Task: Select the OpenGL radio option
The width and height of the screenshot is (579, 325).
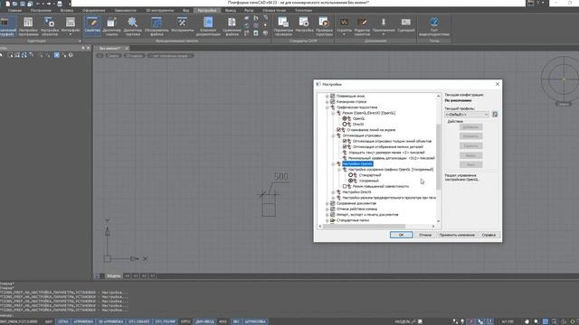Action: (x=345, y=118)
